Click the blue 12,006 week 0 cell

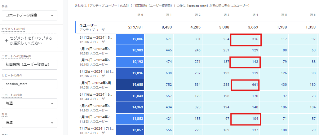[130, 39]
